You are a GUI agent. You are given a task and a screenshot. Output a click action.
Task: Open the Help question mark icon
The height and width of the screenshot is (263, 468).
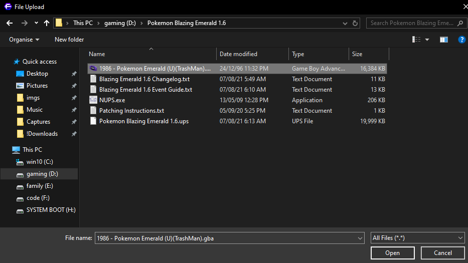461,40
